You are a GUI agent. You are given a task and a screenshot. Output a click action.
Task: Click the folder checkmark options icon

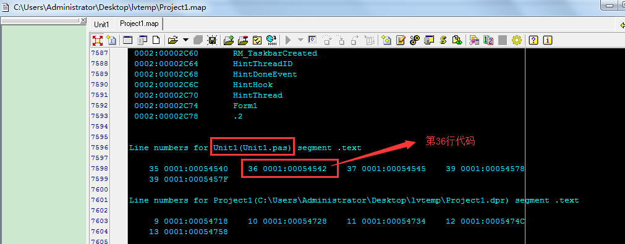point(257,40)
